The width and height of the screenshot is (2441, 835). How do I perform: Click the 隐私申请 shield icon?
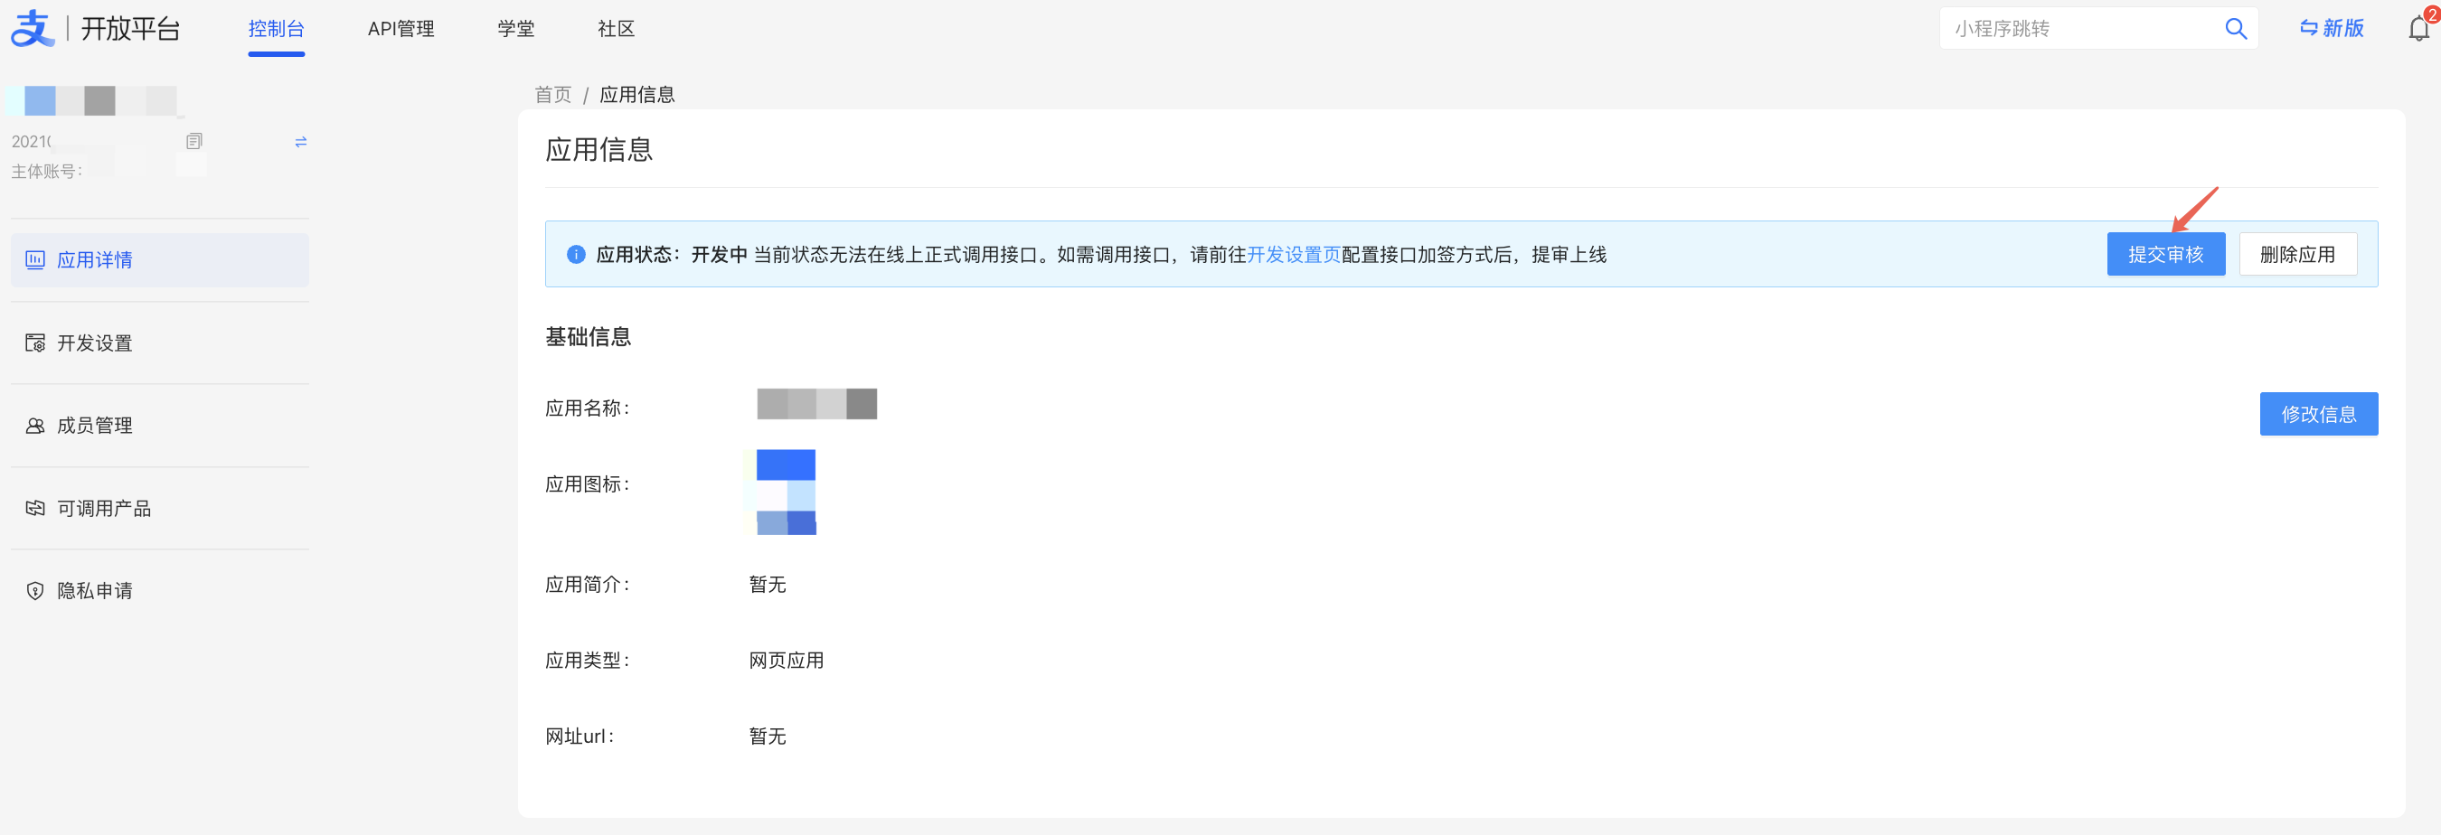pyautogui.click(x=35, y=591)
